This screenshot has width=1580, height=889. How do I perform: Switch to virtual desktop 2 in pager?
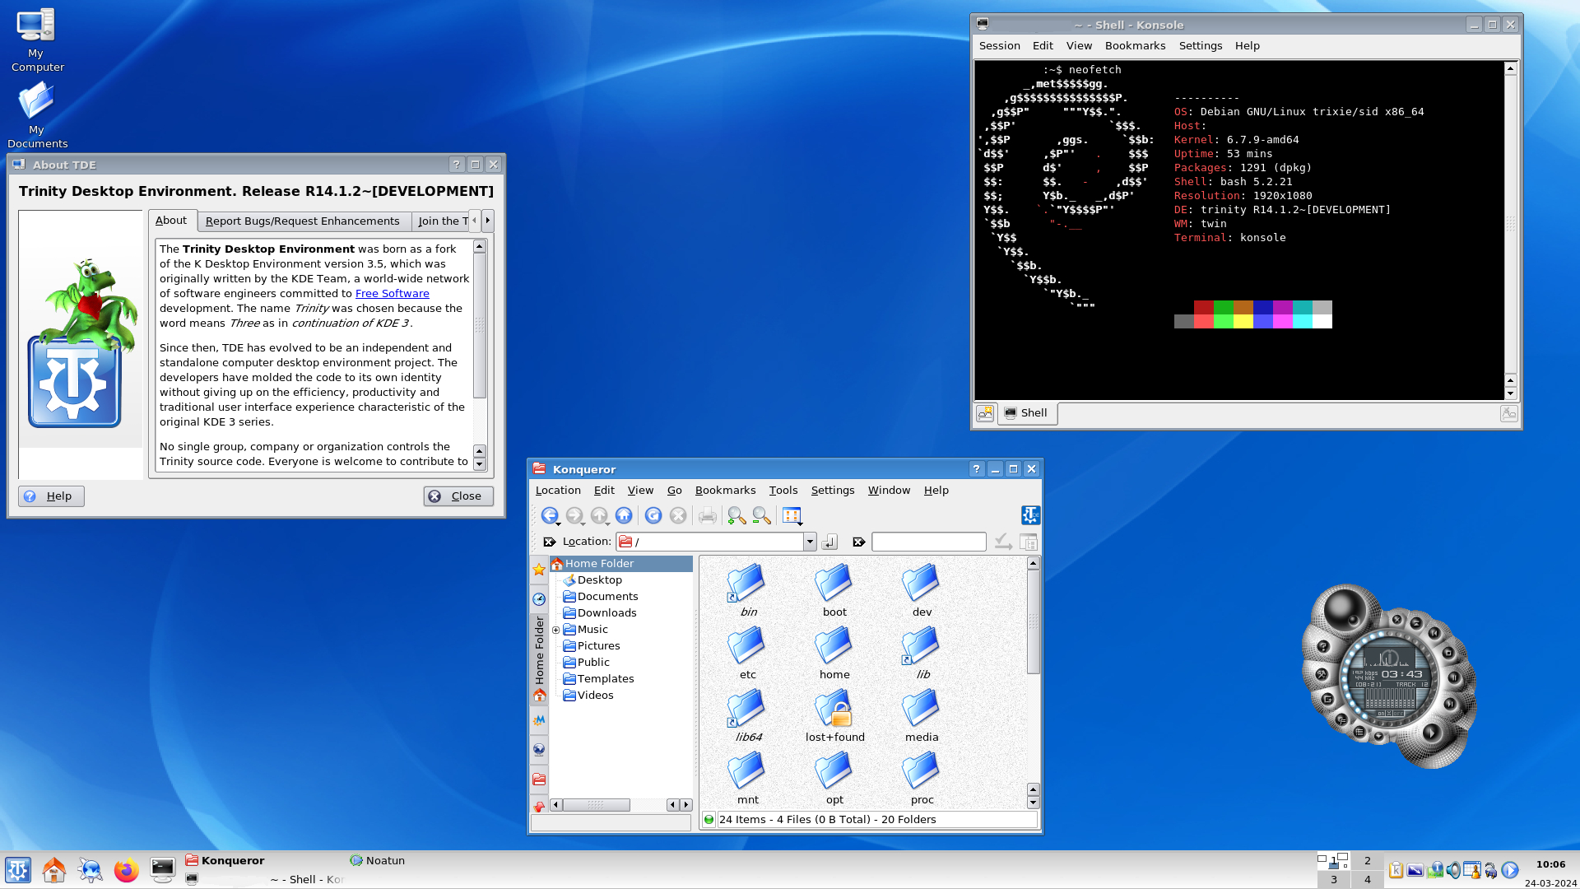tap(1368, 861)
